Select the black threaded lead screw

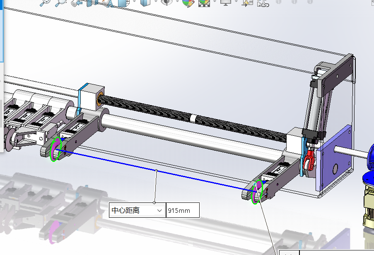pyautogui.click(x=192, y=118)
